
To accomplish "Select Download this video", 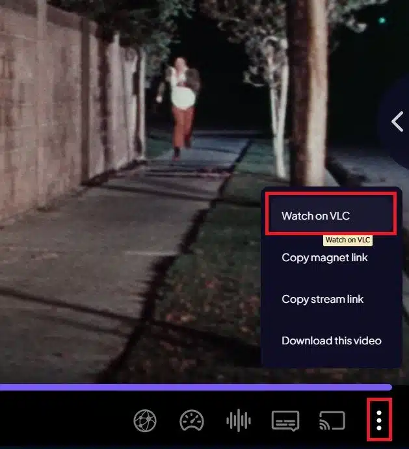I will (x=331, y=340).
